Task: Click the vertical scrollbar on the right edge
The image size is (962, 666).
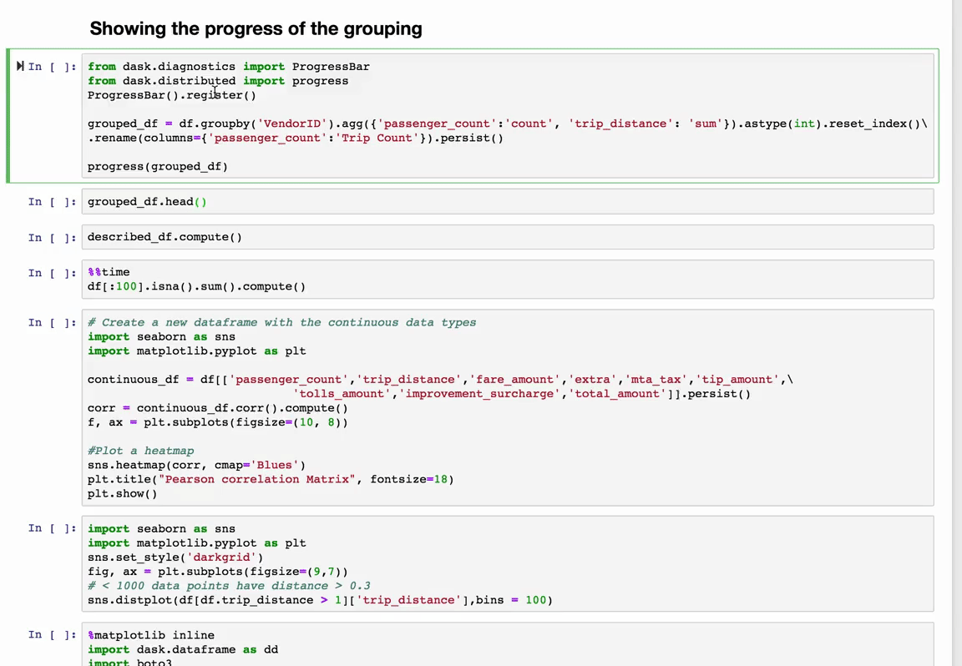Action: pos(957,334)
